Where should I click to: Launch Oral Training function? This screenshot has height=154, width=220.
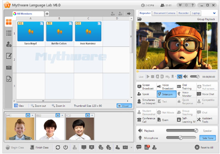click(x=179, y=87)
